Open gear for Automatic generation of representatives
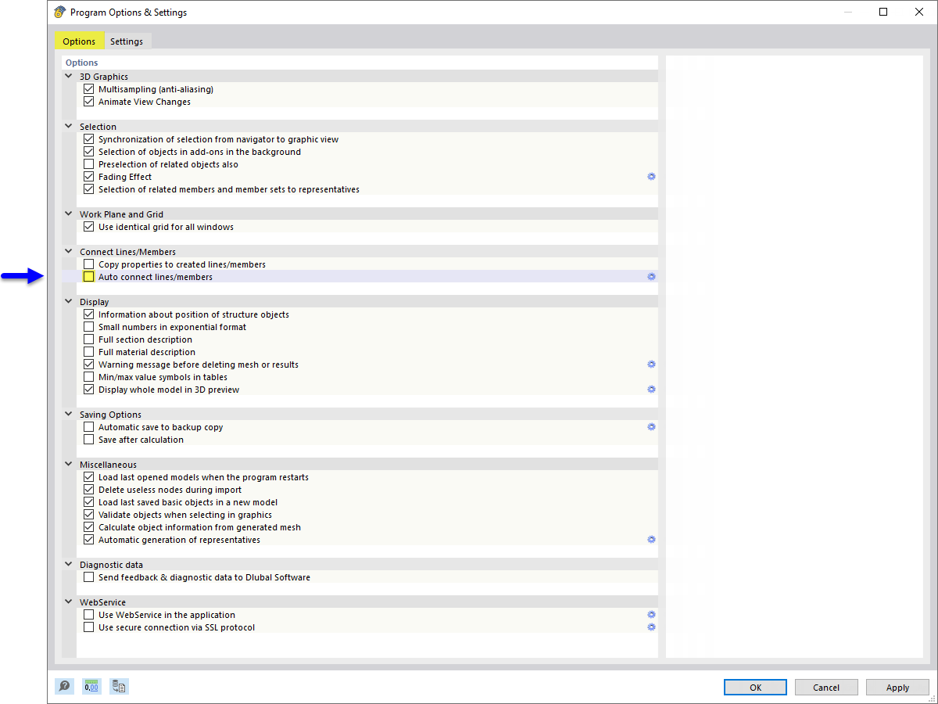The image size is (938, 704). (651, 539)
